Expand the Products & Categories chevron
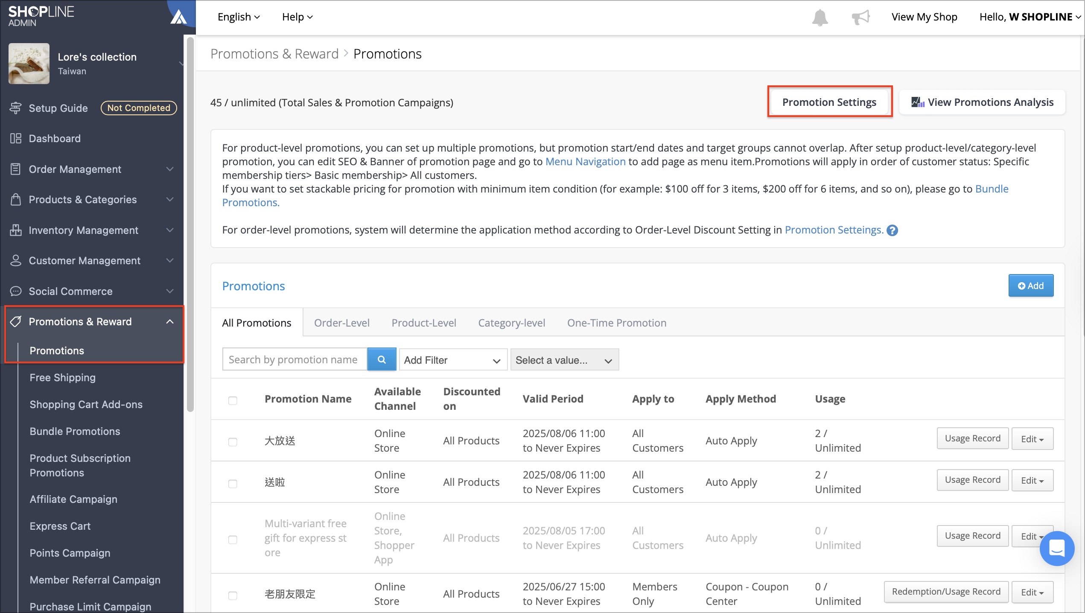Screen dimensions: 1085x613 coord(170,199)
